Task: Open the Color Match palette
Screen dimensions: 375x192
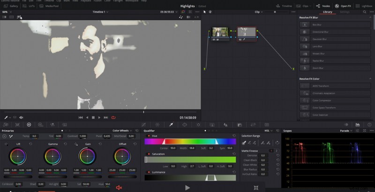Action: (17, 125)
